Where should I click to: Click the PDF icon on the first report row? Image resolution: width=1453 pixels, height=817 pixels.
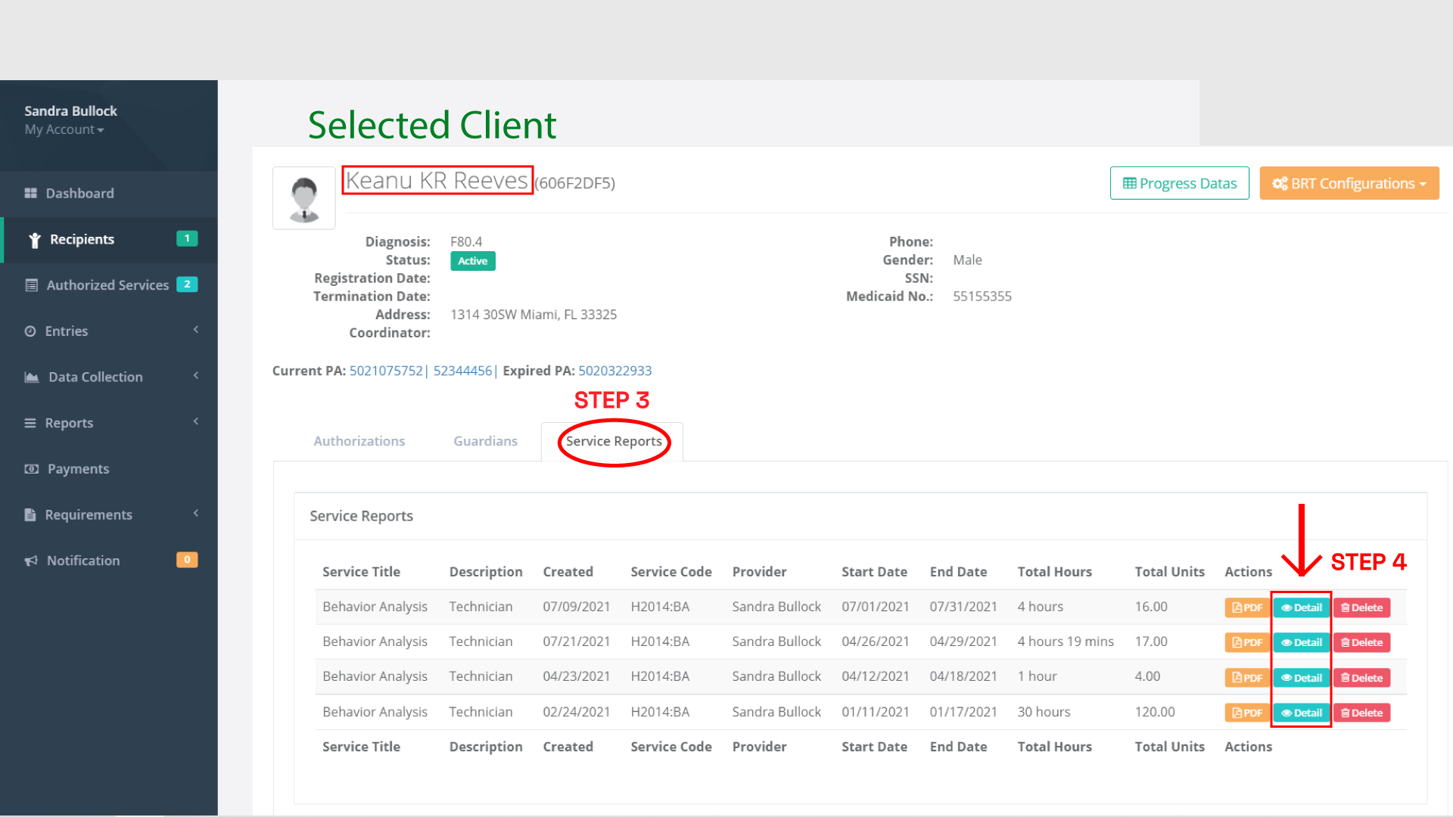coord(1246,607)
